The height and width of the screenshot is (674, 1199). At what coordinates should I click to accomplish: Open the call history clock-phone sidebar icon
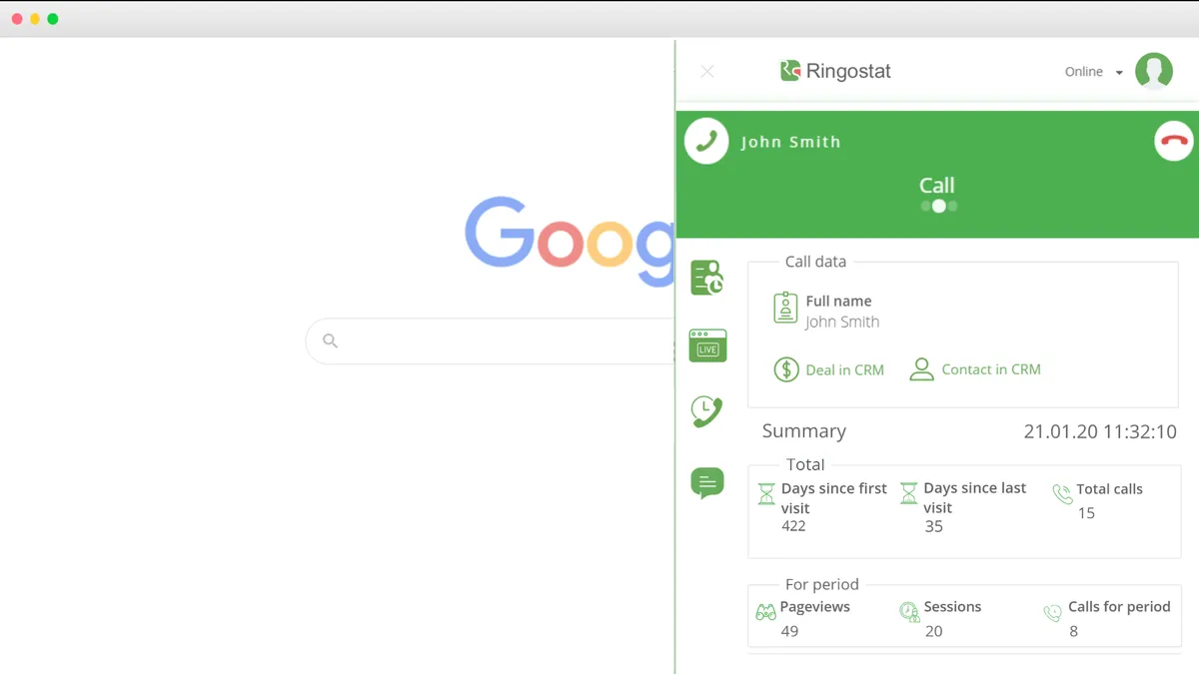[706, 411]
